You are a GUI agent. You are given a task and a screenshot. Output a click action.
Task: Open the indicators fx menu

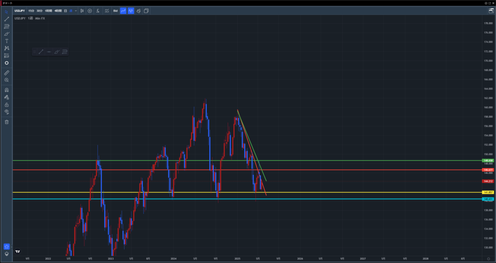[x=98, y=11]
